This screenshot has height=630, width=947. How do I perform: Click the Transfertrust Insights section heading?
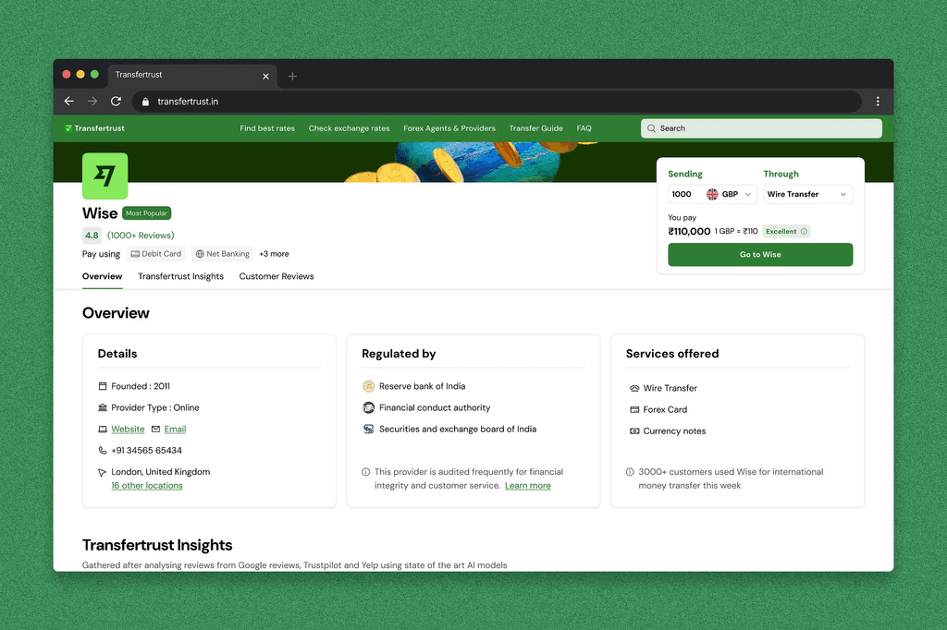pos(157,545)
